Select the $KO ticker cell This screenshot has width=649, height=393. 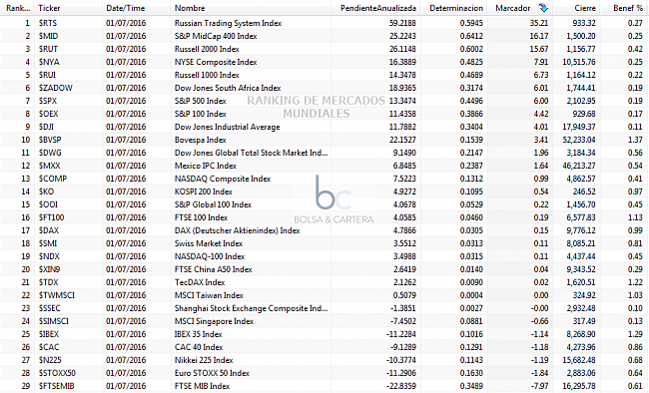[46, 192]
